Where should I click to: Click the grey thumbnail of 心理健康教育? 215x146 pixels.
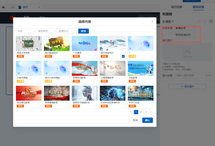tap(113, 69)
